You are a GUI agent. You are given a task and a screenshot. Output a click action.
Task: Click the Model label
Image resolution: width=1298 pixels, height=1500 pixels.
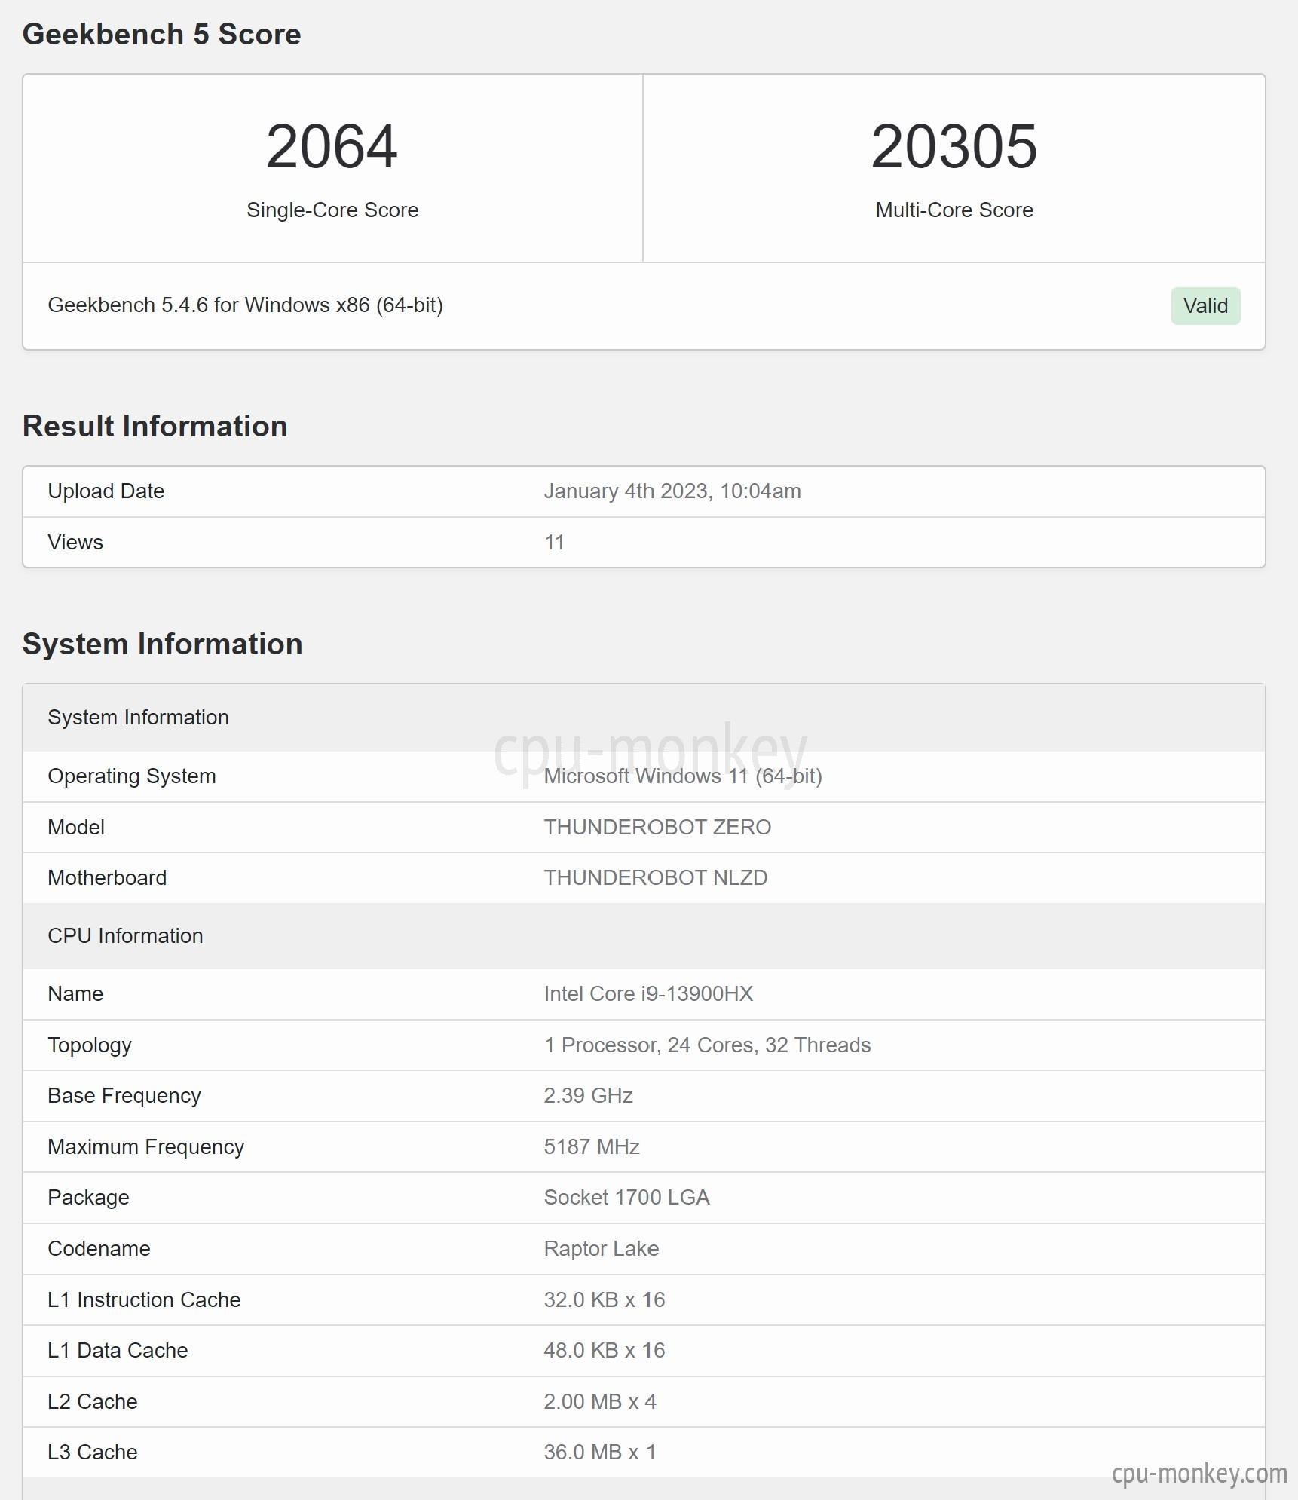pos(76,828)
